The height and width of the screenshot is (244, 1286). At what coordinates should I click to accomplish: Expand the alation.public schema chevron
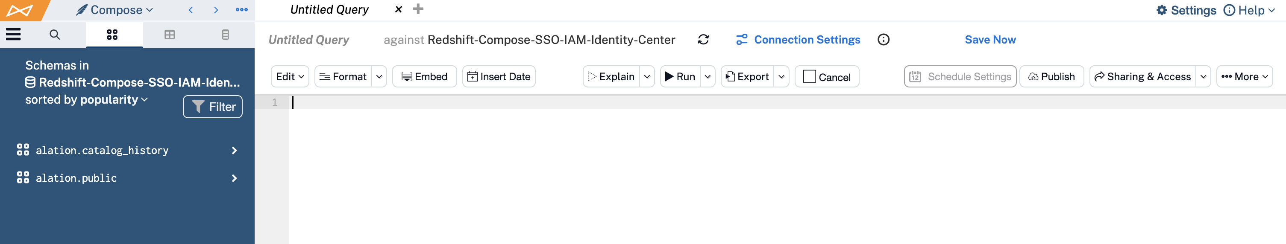point(234,178)
